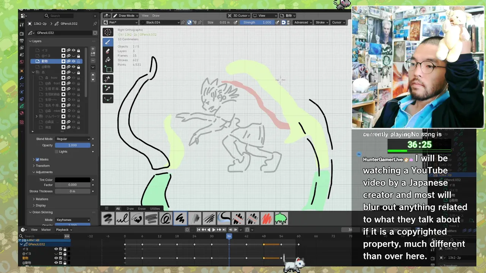
Task: Hide the イヨ layer in layers panel
Action: tap(74, 50)
